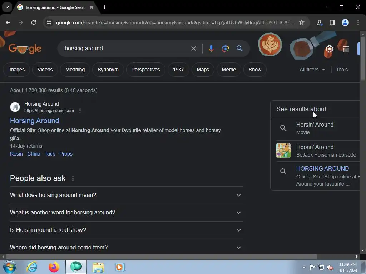Image resolution: width=366 pixels, height=274 pixels.
Task: Open the China sitelink
Action: click(x=34, y=154)
